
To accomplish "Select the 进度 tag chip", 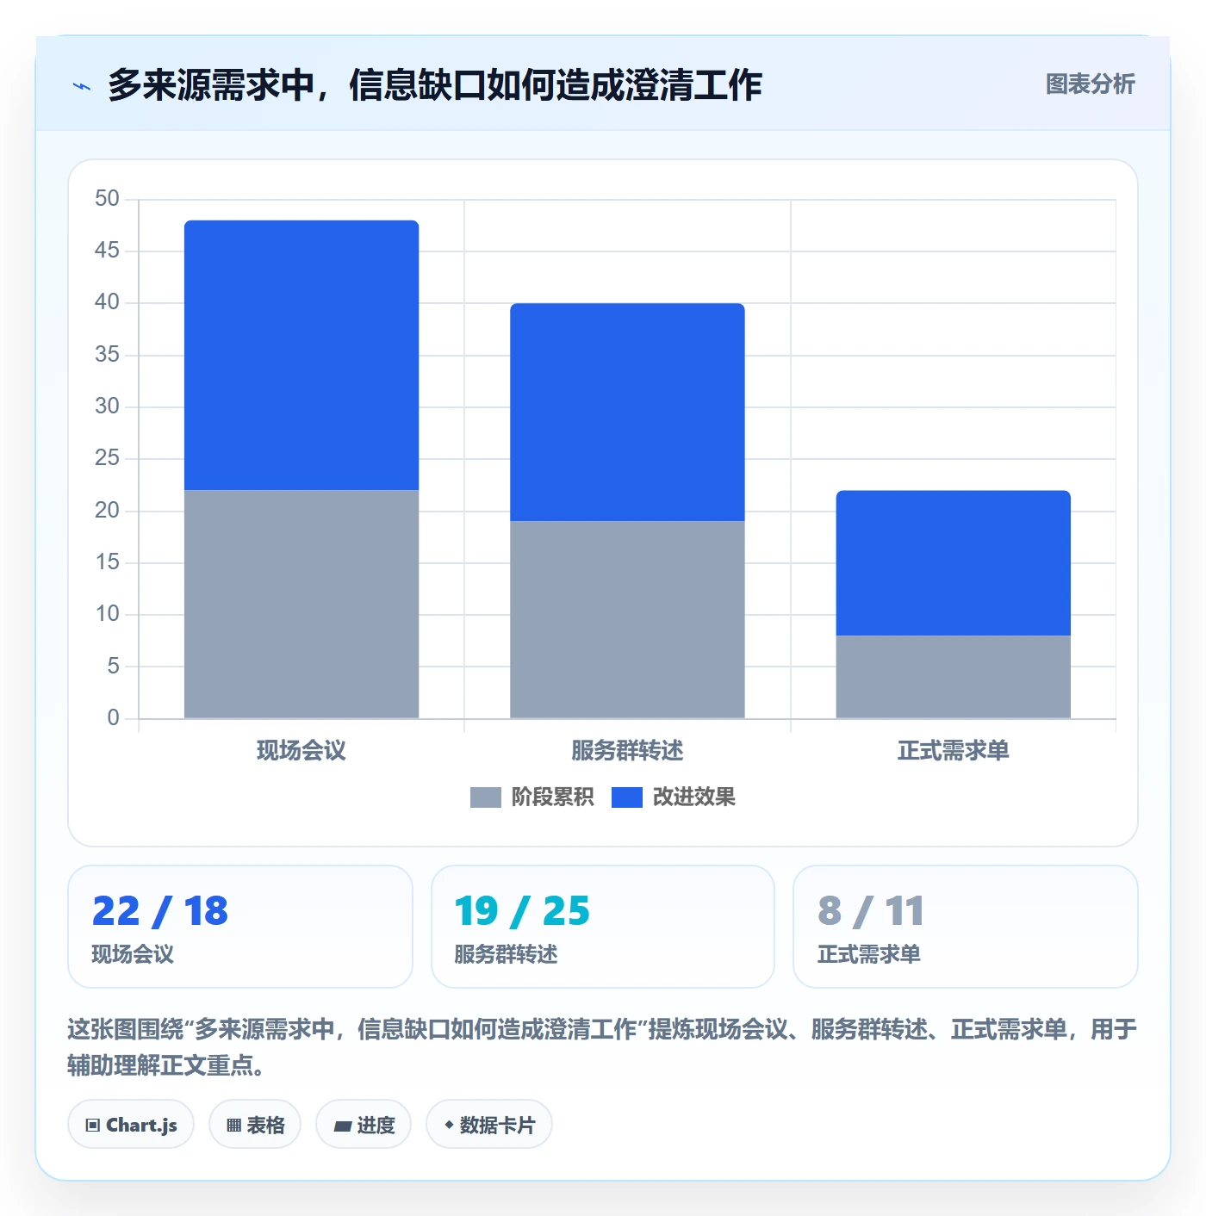I will [x=364, y=1125].
